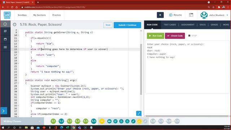
Task: Open John Student avatar
Action: click(x=204, y=15)
